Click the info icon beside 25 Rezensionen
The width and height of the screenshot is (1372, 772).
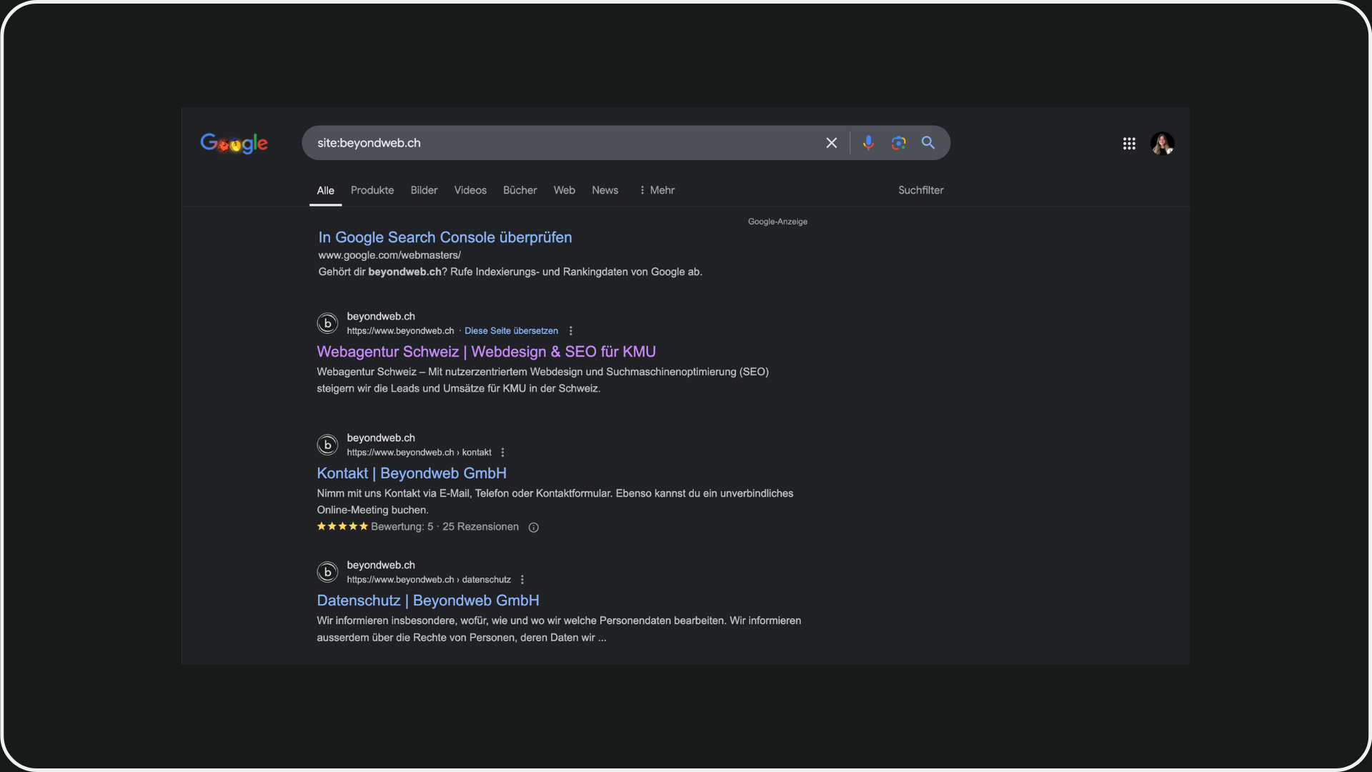(533, 528)
